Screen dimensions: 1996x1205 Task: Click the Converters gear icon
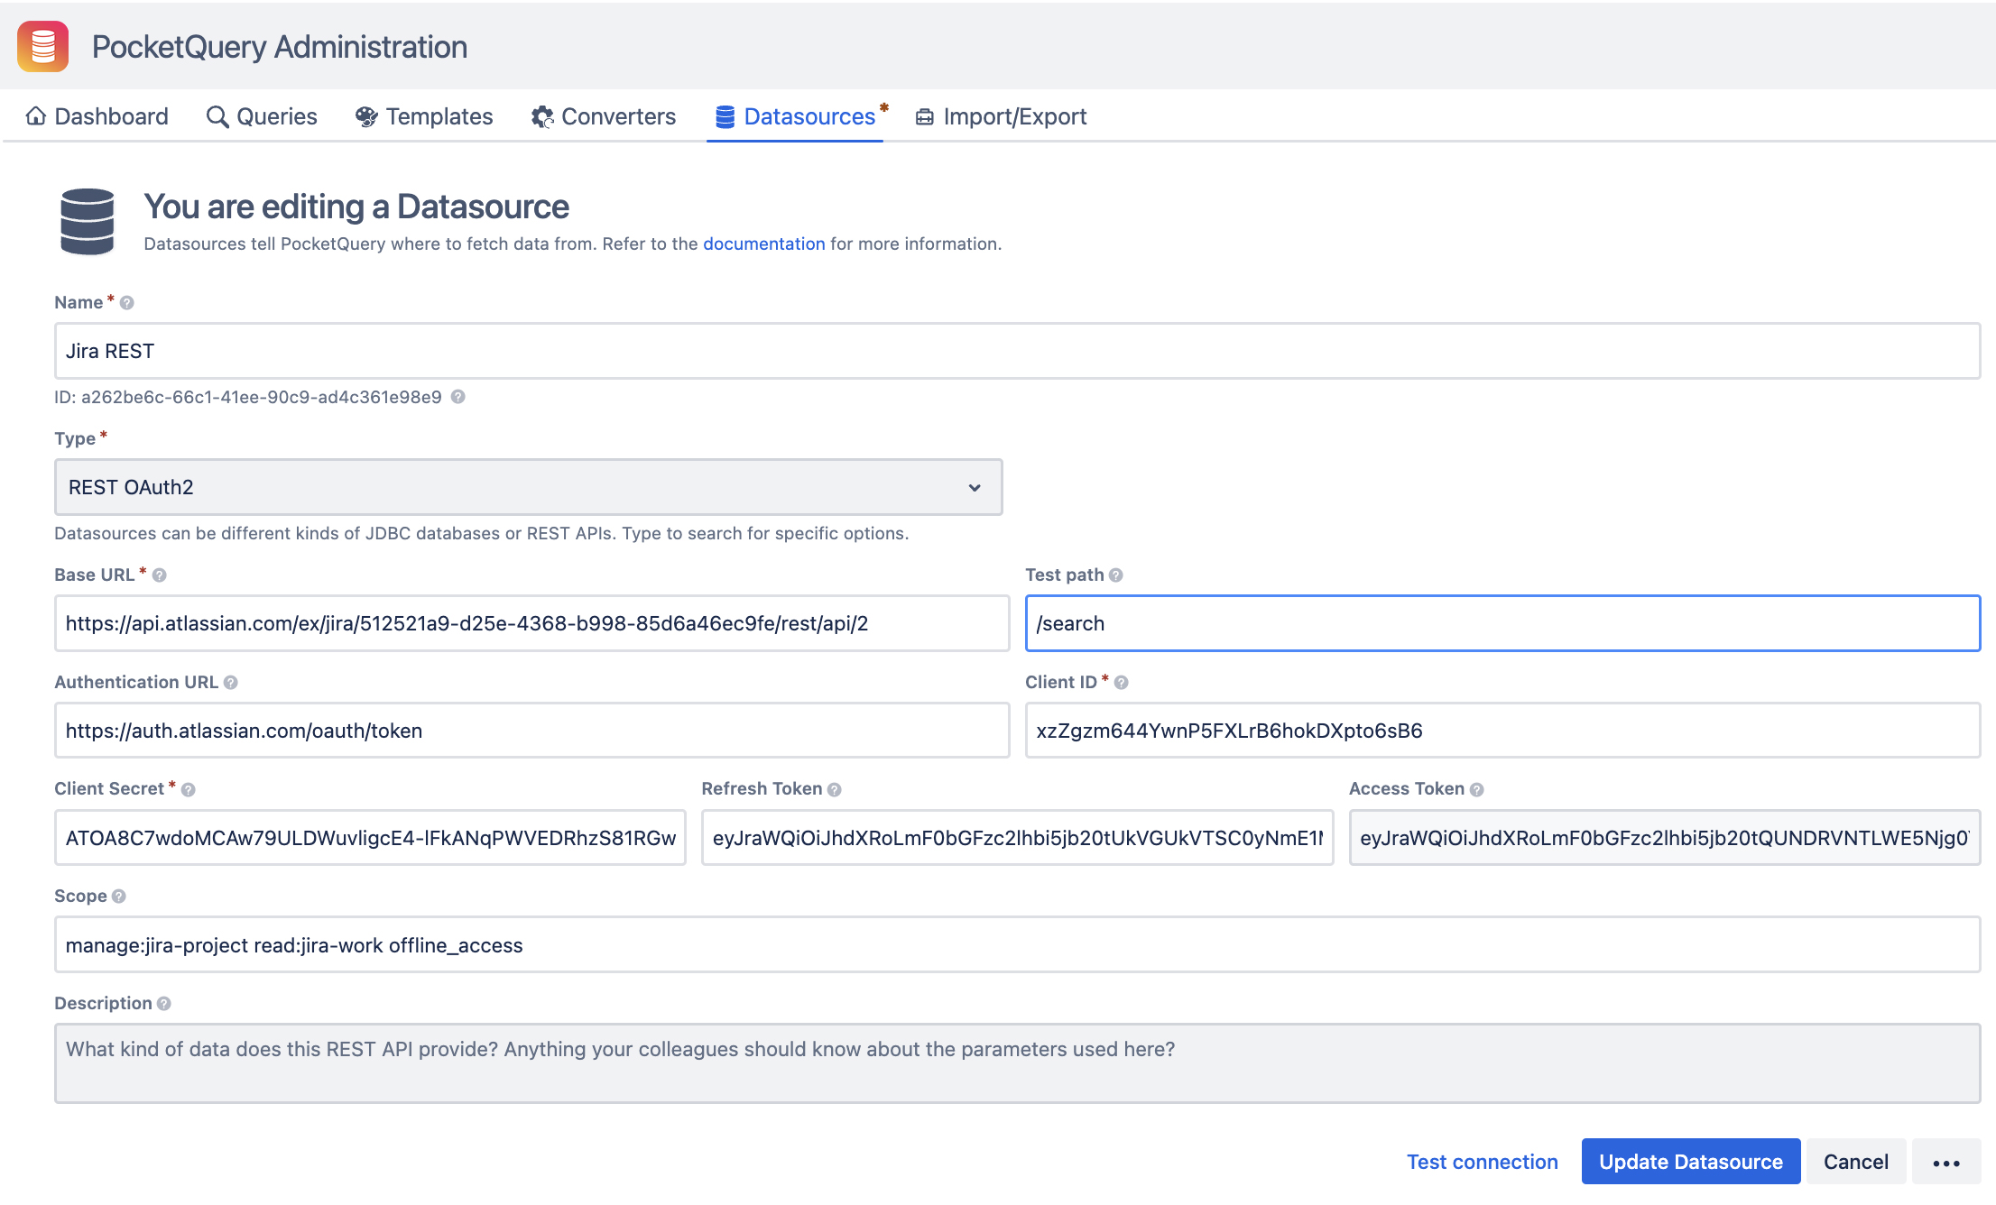pos(541,116)
